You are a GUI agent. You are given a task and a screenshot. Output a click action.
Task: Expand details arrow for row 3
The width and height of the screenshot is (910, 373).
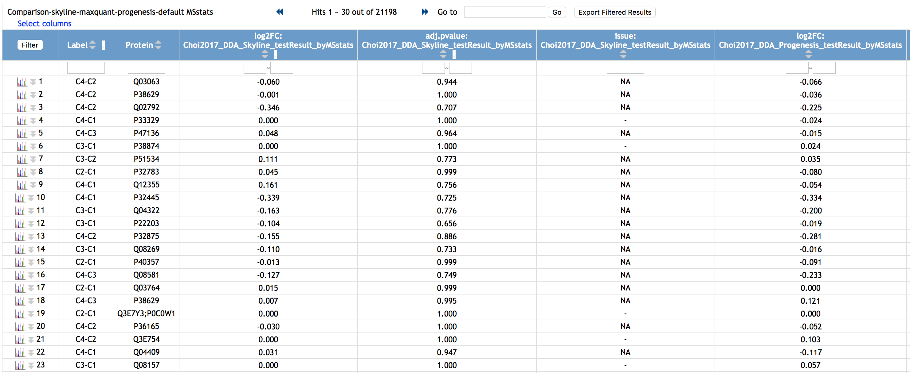coord(33,108)
